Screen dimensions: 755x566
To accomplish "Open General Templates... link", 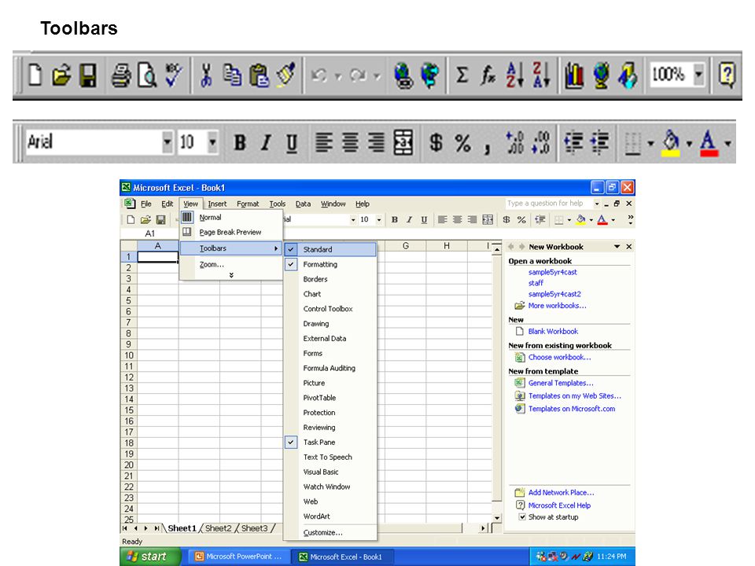I will [x=561, y=383].
